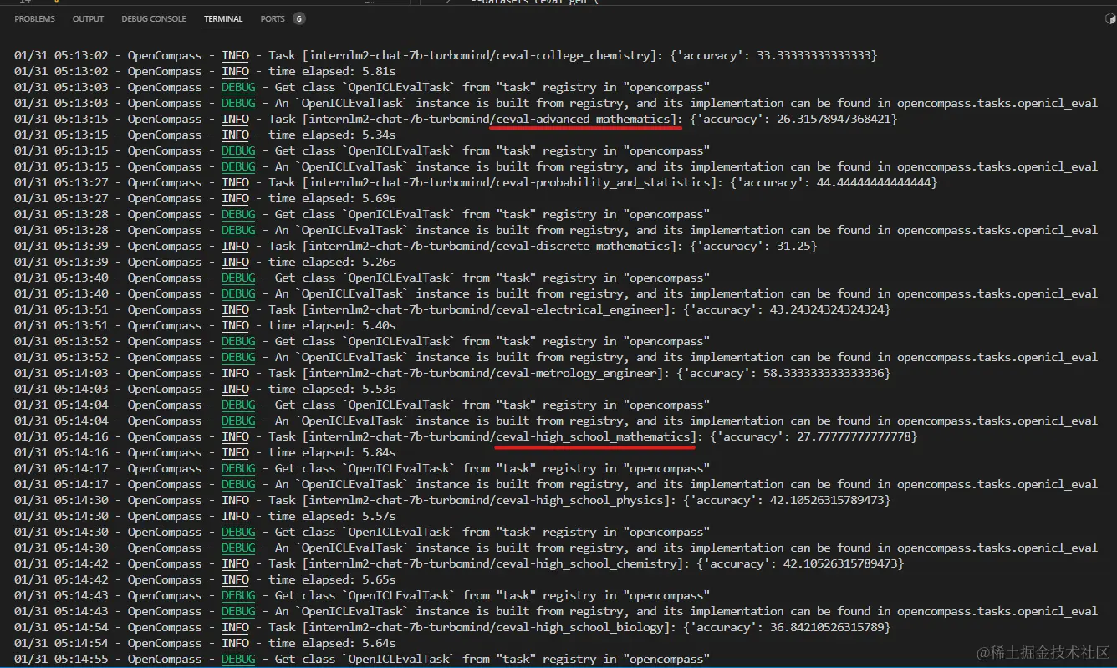Click the 'time elapsed: 5.53s' text
1117x668 pixels.
332,389
